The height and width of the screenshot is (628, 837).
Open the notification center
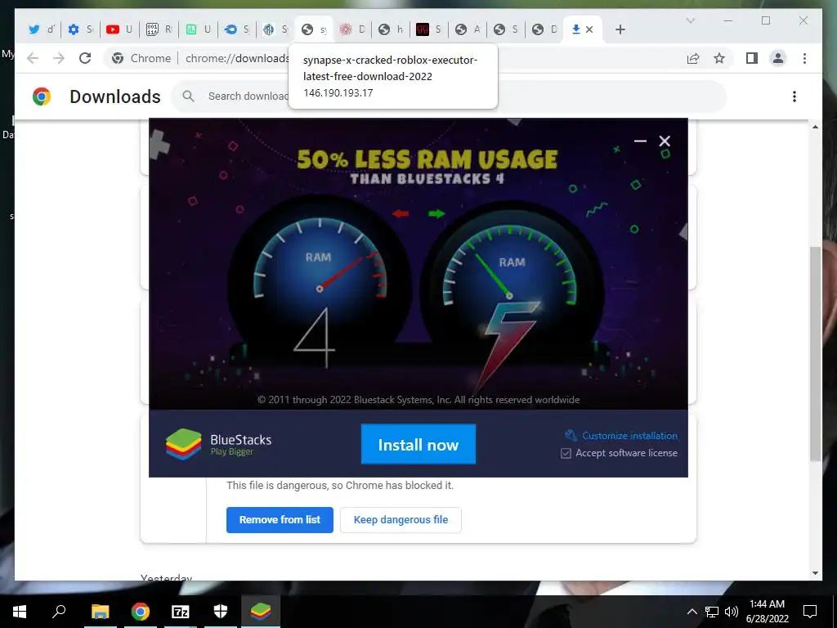(x=810, y=612)
